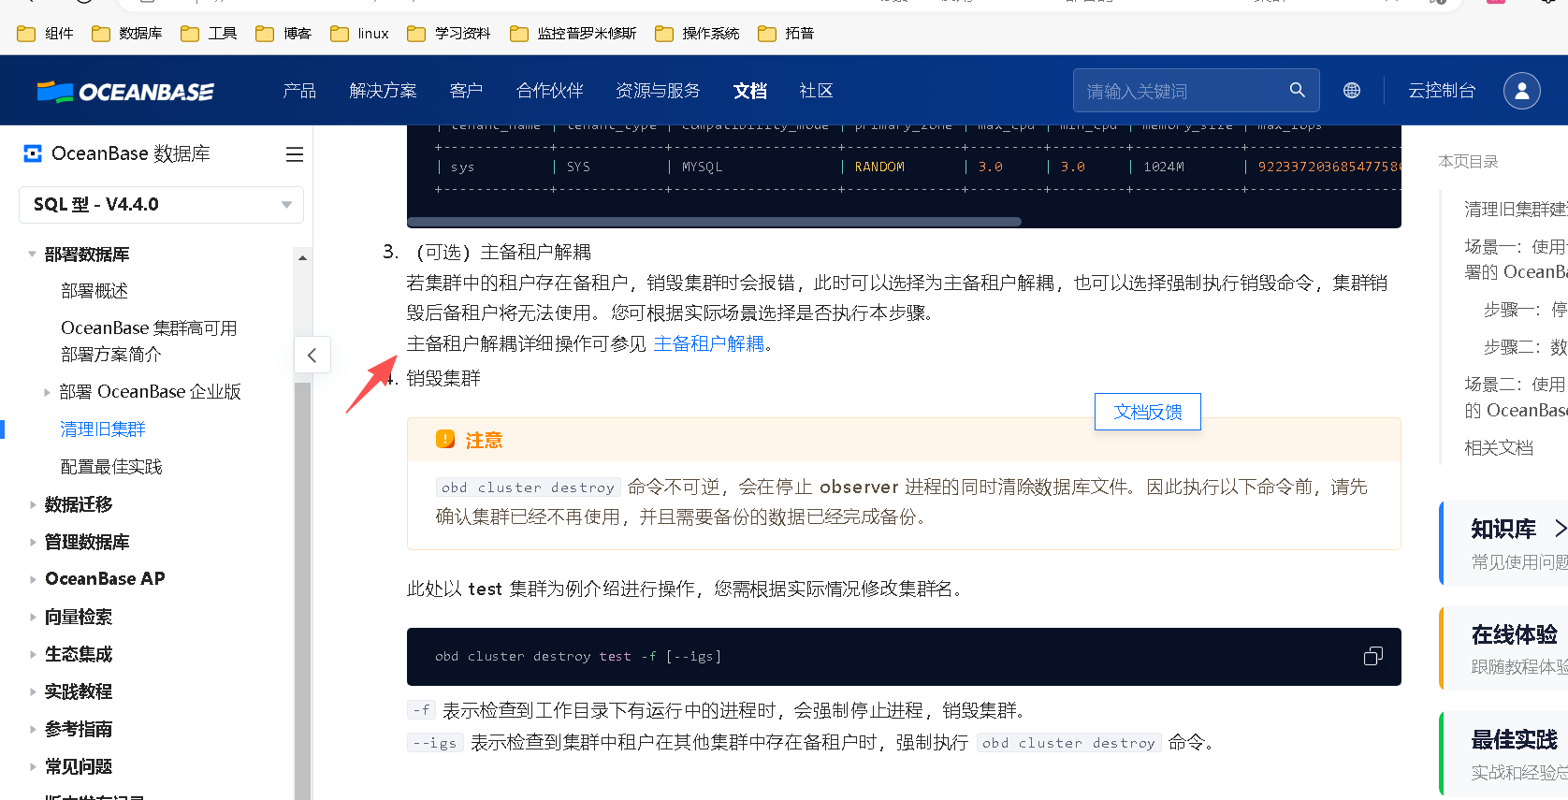The height and width of the screenshot is (800, 1568).
Task: Jump to 步骤二 in page outline
Action: click(1525, 347)
